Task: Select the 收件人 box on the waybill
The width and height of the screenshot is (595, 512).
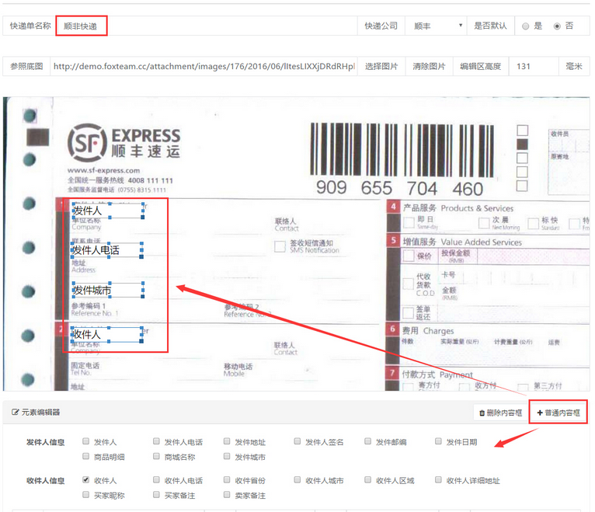Action: point(106,335)
